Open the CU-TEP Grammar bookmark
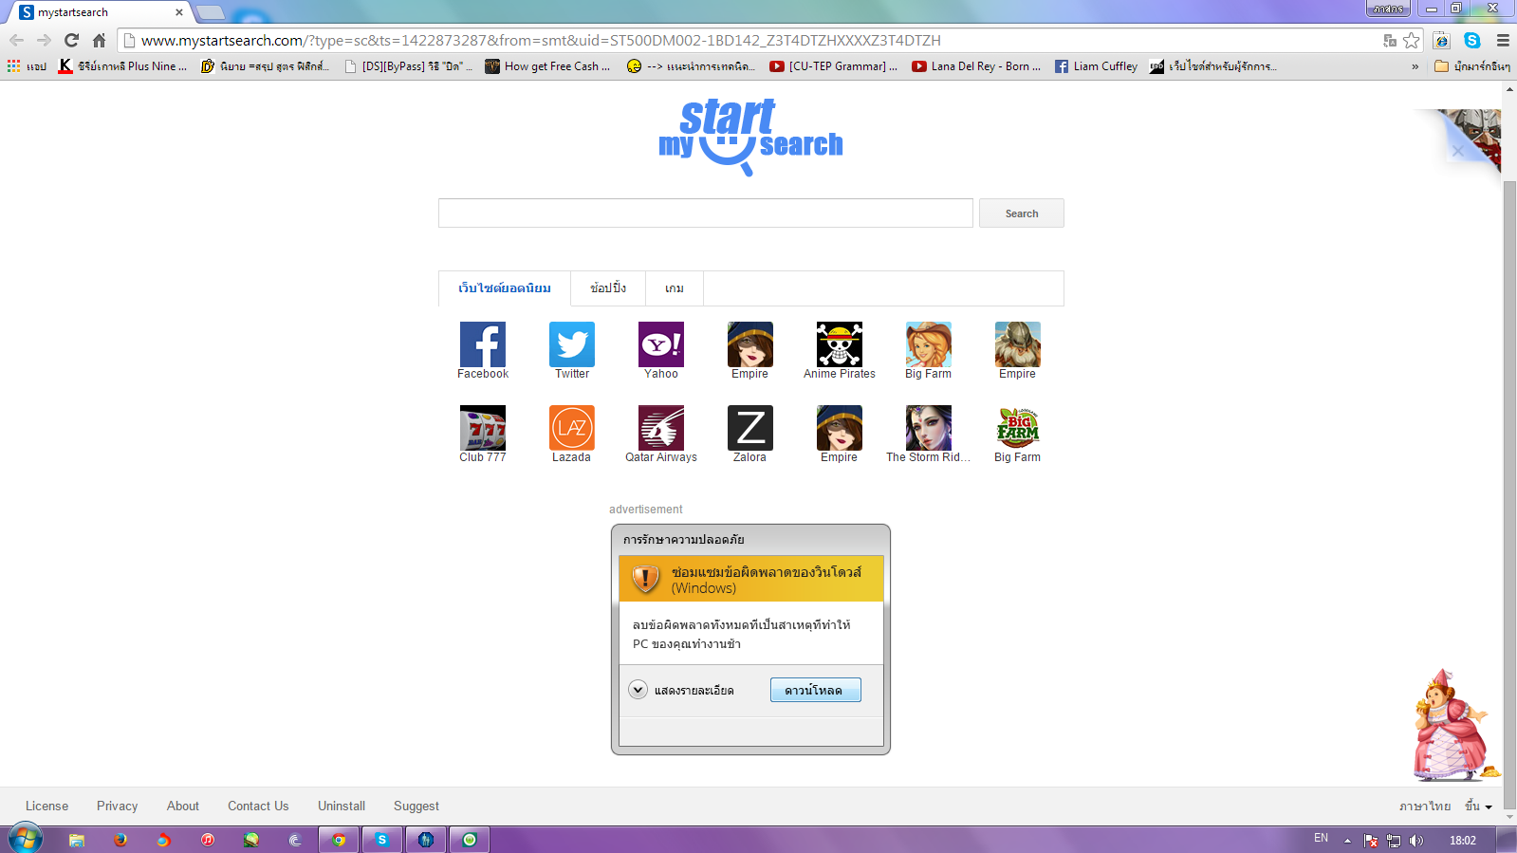1517x853 pixels. point(833,66)
